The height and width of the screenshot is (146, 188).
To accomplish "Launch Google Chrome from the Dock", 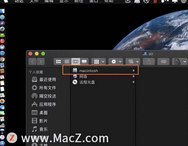I will click(2, 59).
